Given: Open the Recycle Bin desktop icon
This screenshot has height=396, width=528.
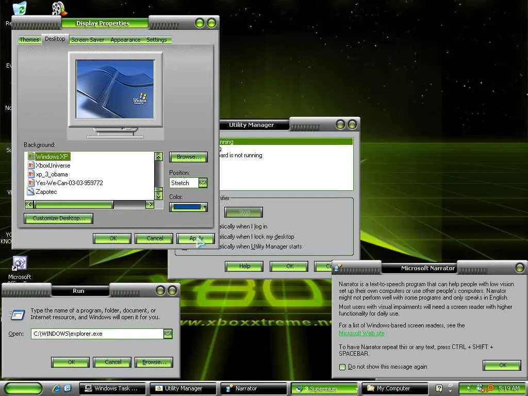Looking at the screenshot, I should point(20,8).
